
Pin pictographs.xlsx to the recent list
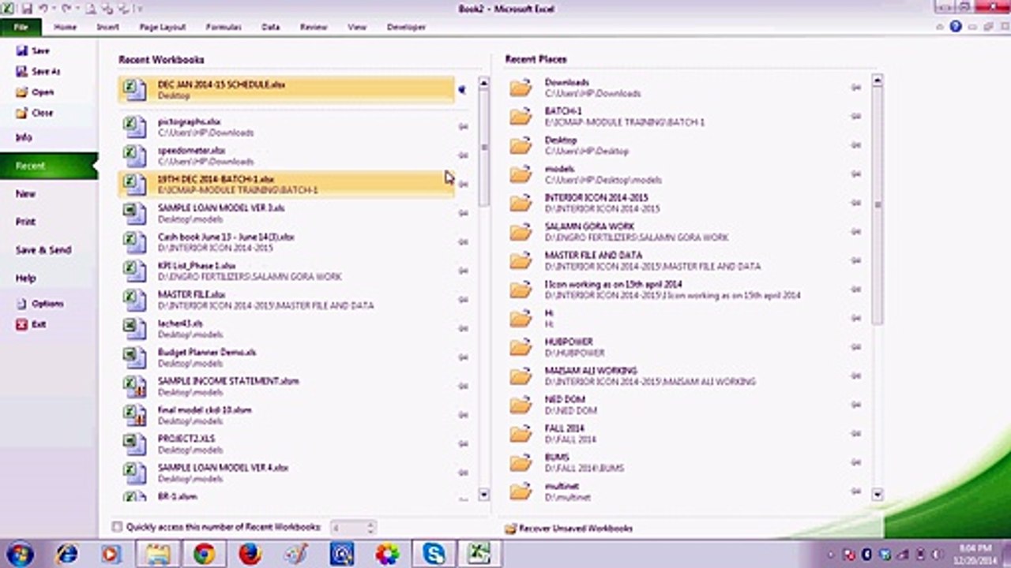point(463,126)
